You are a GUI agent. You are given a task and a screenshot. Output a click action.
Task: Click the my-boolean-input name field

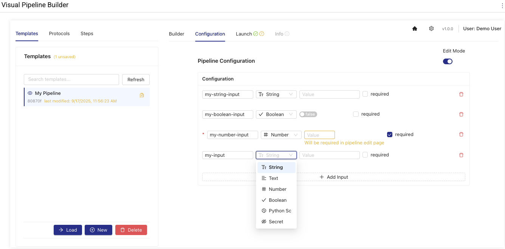click(228, 114)
